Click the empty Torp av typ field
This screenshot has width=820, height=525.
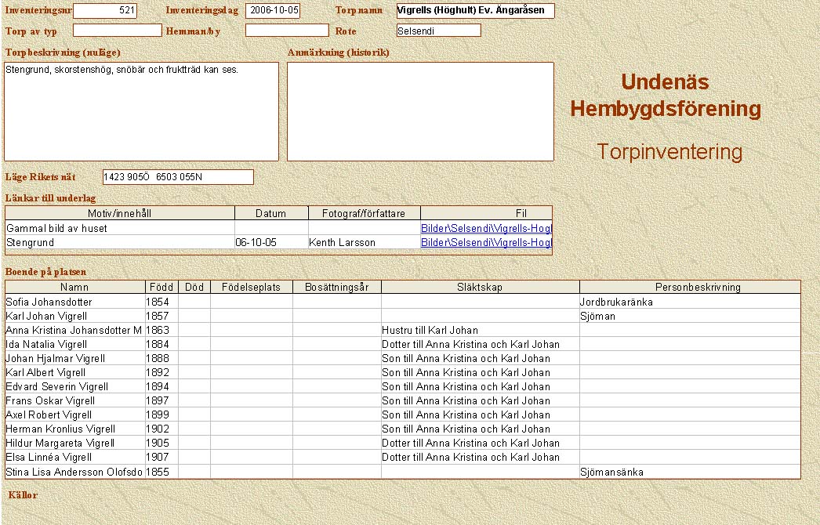click(117, 31)
